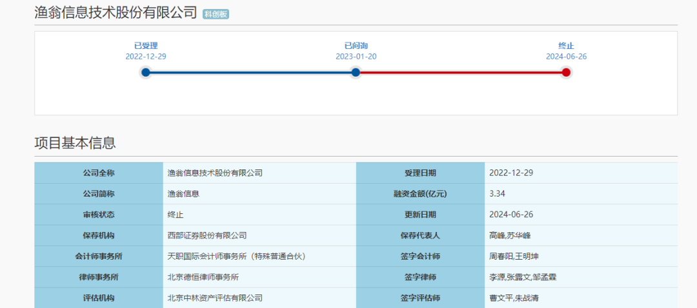
Task: Click the 公司简称 header cell
Action: pyautogui.click(x=99, y=194)
